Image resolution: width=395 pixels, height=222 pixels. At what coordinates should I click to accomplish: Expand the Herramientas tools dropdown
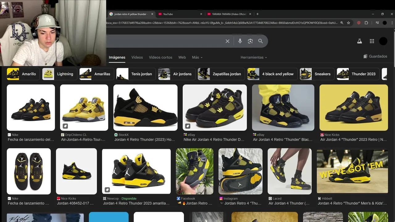pyautogui.click(x=254, y=57)
